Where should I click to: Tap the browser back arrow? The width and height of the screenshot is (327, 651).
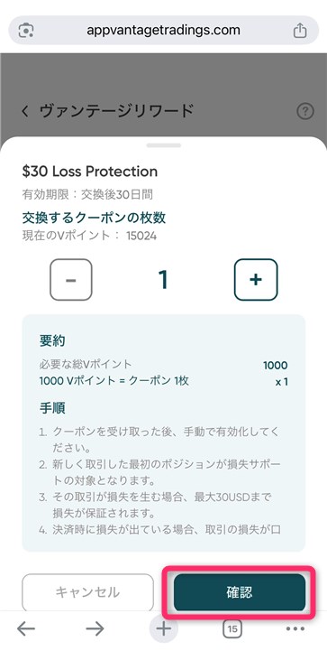pos(26,629)
